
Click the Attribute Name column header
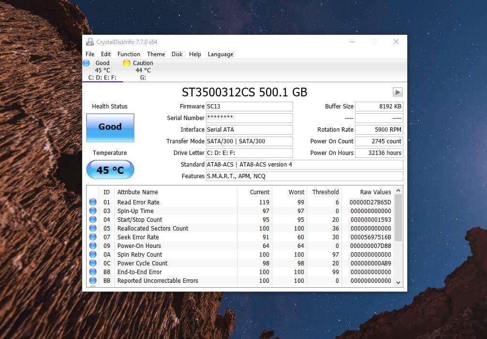coord(176,192)
